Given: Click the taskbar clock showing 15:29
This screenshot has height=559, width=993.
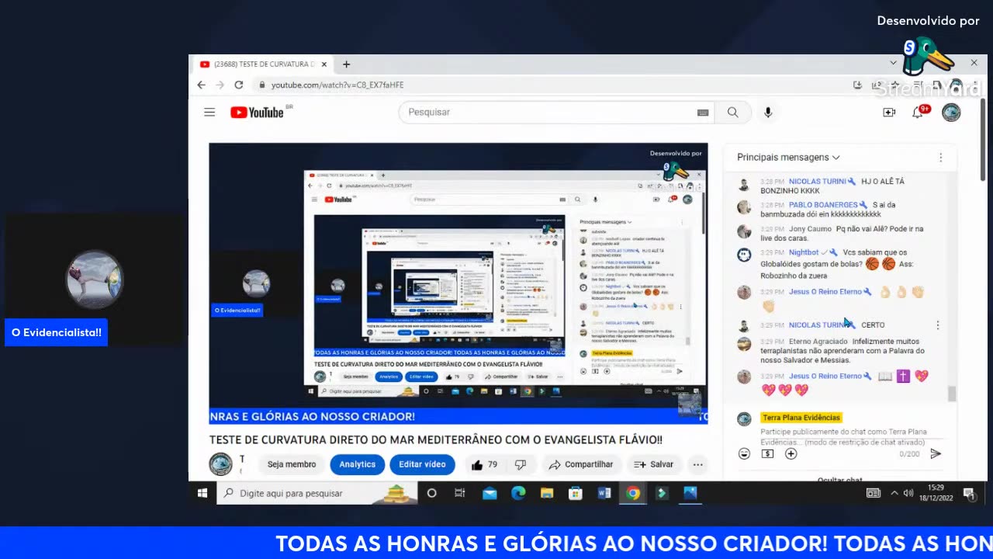Looking at the screenshot, I should [x=936, y=493].
